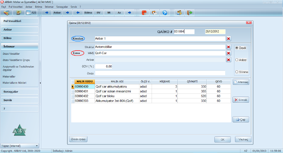Clear the Kimdən Anbar 1 field
283x153 pixels.
[x=229, y=39]
